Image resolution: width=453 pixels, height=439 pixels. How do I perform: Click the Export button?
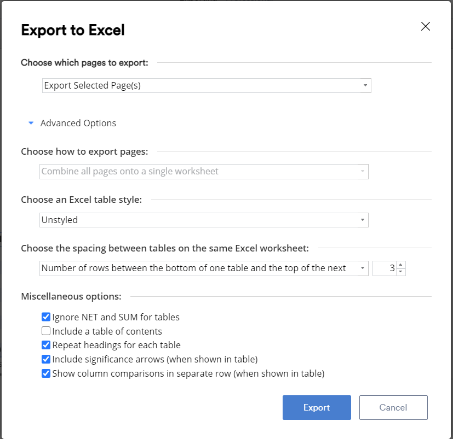[317, 407]
